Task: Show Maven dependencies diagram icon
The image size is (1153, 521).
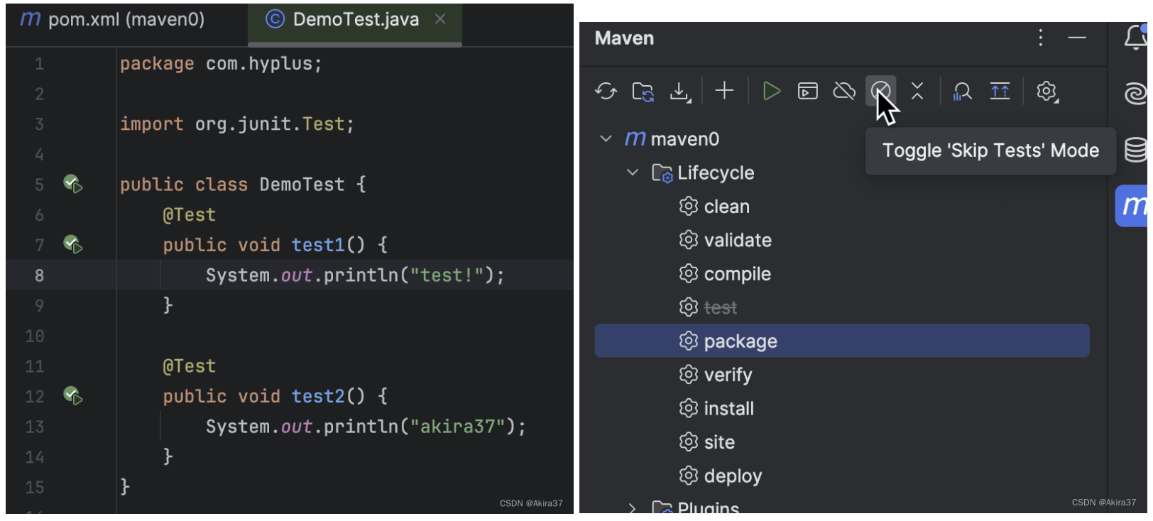Action: 962,92
